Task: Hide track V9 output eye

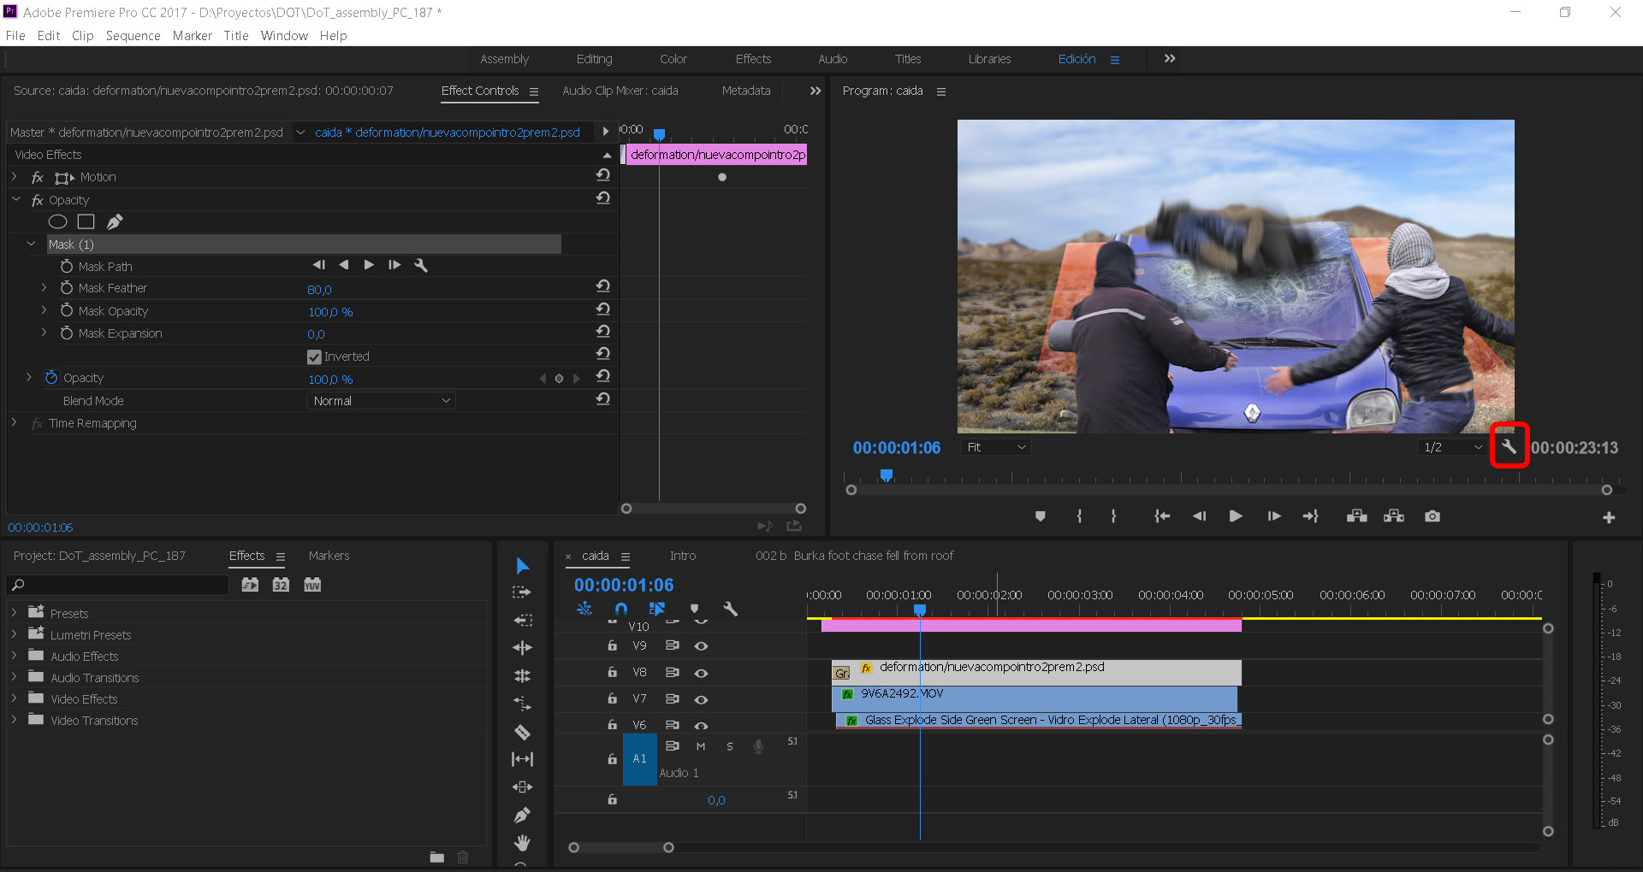Action: pyautogui.click(x=701, y=646)
